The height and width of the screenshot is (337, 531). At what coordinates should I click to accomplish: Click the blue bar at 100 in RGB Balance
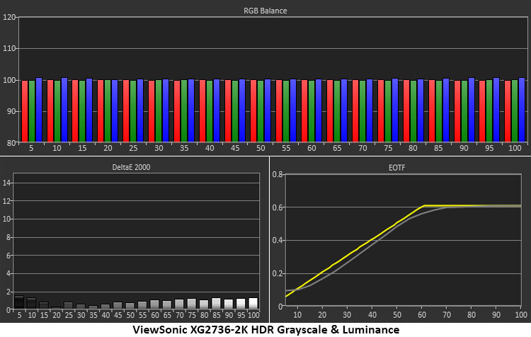coord(522,110)
